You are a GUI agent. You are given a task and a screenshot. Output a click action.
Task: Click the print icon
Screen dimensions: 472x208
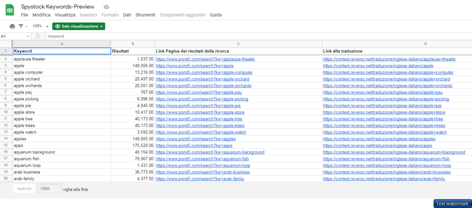pyautogui.click(x=12, y=26)
